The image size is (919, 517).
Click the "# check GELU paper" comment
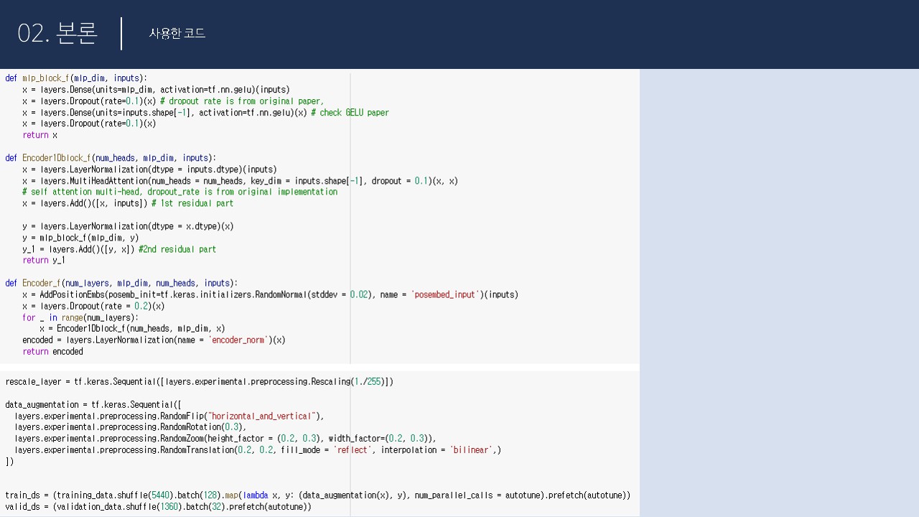[x=350, y=113]
